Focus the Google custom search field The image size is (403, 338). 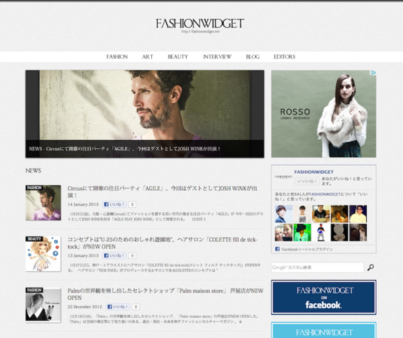[x=318, y=267]
